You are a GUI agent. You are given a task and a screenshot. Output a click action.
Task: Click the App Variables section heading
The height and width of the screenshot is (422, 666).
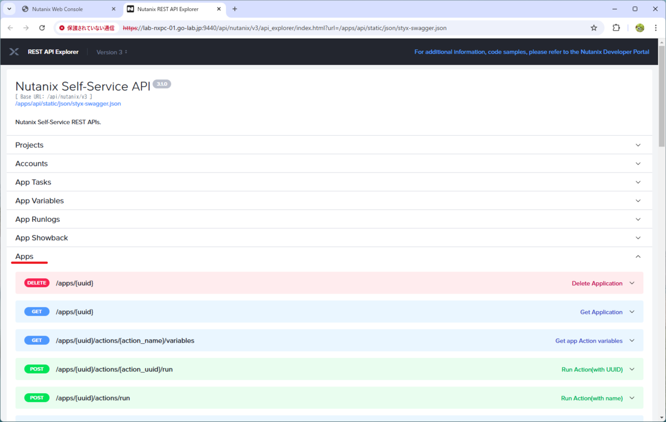[x=39, y=201]
